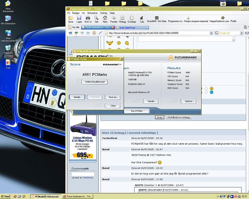Open the Fil menu
This screenshot has width=249, height=199.
point(68,13)
